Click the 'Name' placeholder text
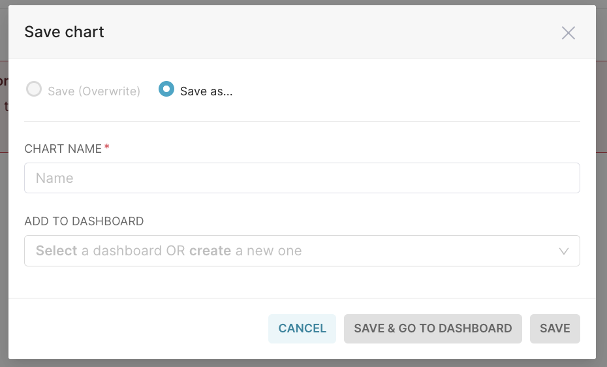Image resolution: width=607 pixels, height=367 pixels. pyautogui.click(x=55, y=178)
